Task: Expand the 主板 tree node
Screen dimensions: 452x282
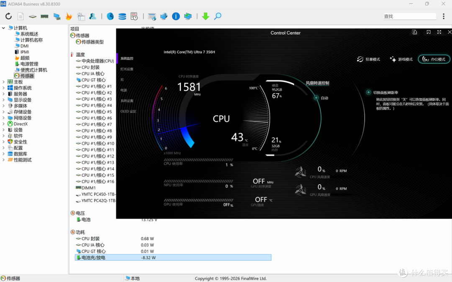Action: pyautogui.click(x=3, y=82)
